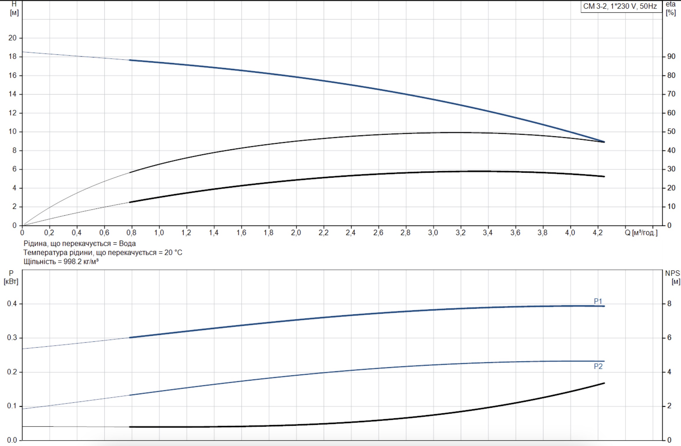Screen dimensions: 681x446
Task: Click the 2,0 tick on the Q axis
Action: point(296,233)
